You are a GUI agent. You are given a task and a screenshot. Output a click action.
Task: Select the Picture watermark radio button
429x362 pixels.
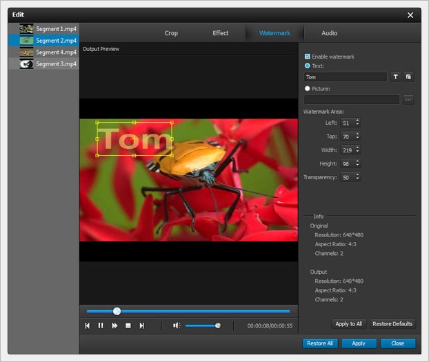(307, 88)
